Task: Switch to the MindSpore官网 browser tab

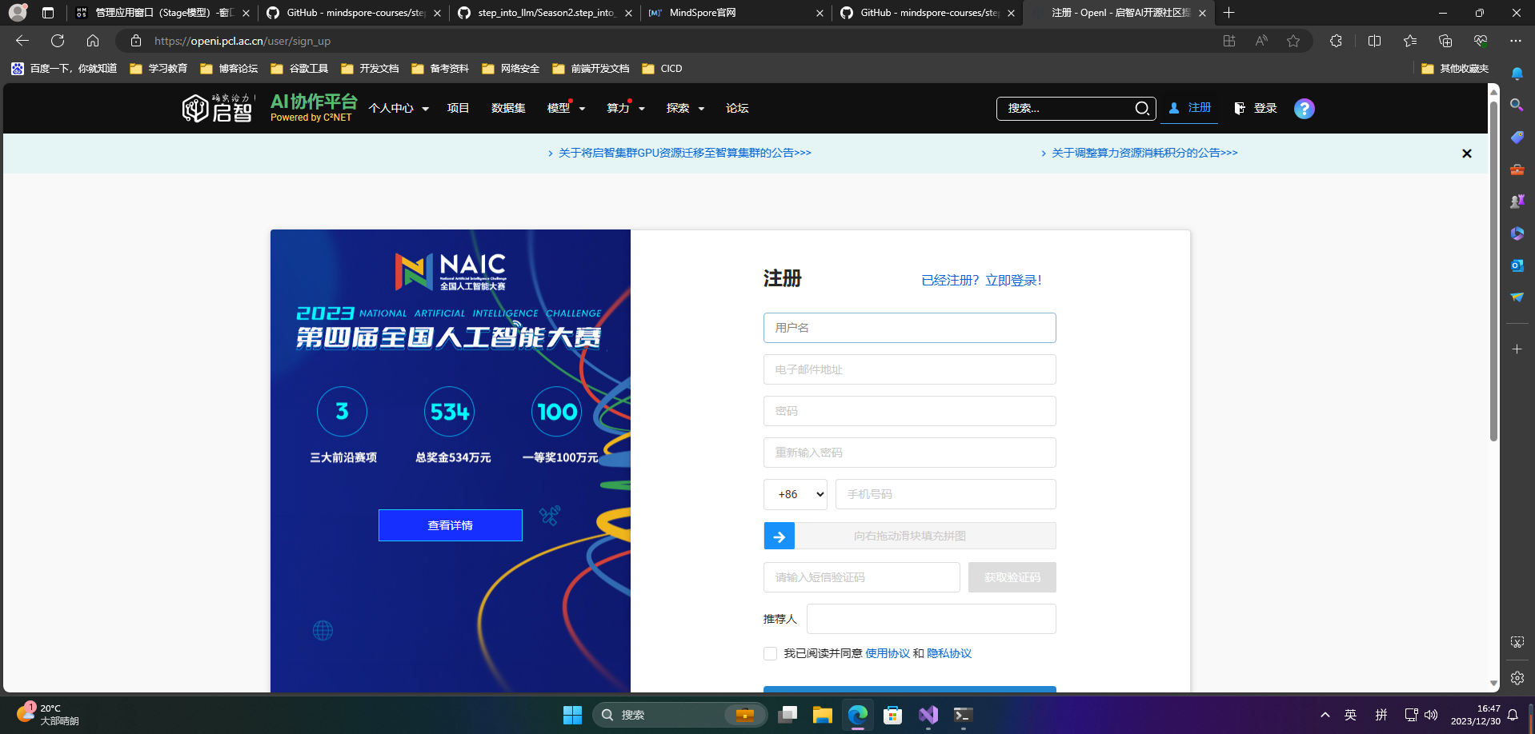Action: [720, 13]
